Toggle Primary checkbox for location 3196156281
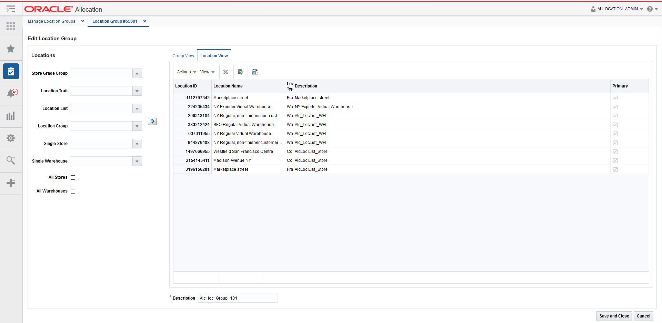Image resolution: width=662 pixels, height=323 pixels. (x=615, y=169)
